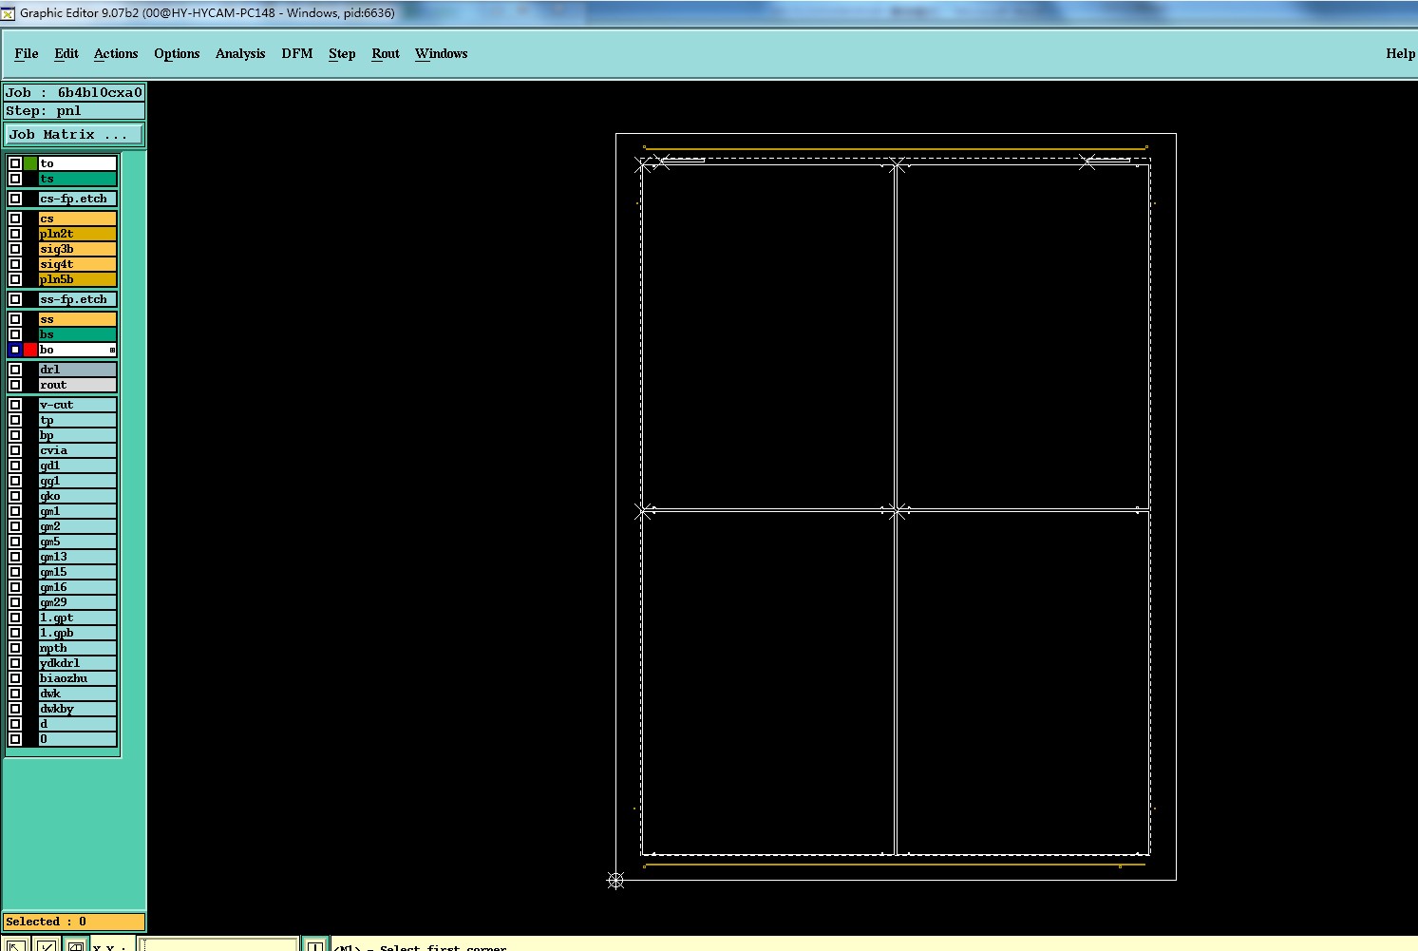1418x951 pixels.
Task: Select the biaozhu layer name
Action: (x=77, y=678)
